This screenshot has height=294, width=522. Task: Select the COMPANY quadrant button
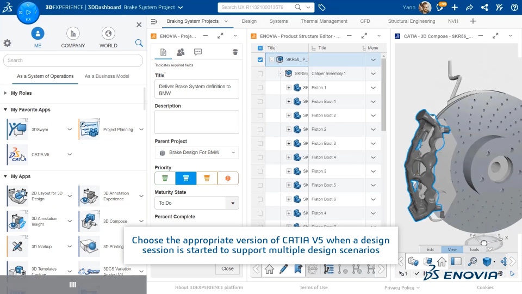tap(73, 38)
